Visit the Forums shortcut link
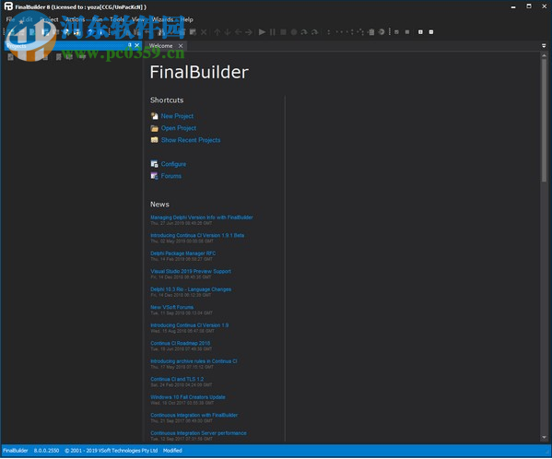This screenshot has width=552, height=459. (x=171, y=176)
